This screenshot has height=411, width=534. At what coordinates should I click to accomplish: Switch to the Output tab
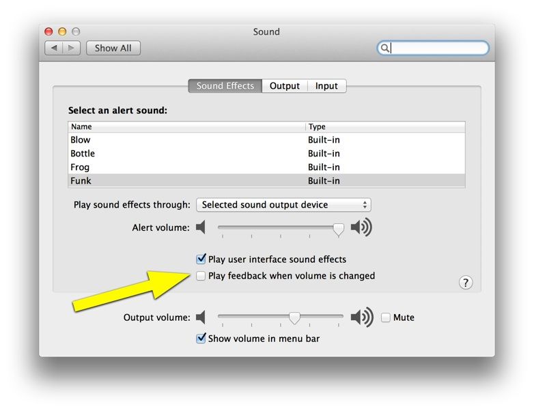pos(284,86)
